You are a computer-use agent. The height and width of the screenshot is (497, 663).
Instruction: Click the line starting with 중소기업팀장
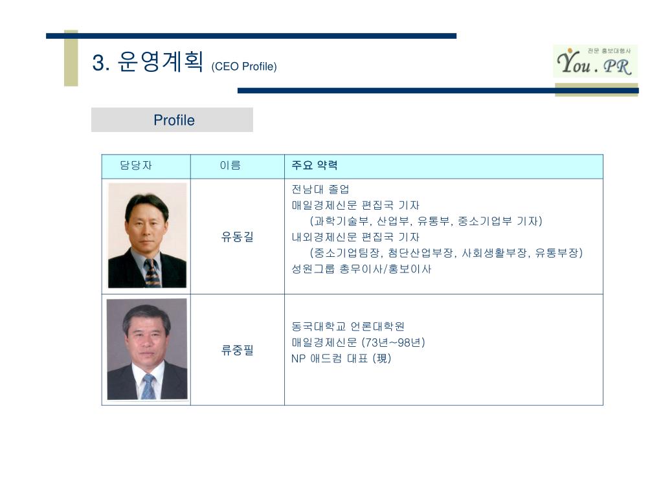[446, 253]
